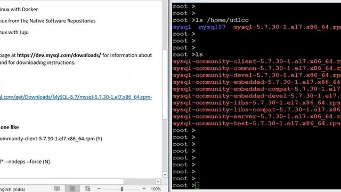Image resolution: width=341 pixels, height=192 pixels.
Task: Click '--nodeps --force (N)' line
Action: (25, 162)
